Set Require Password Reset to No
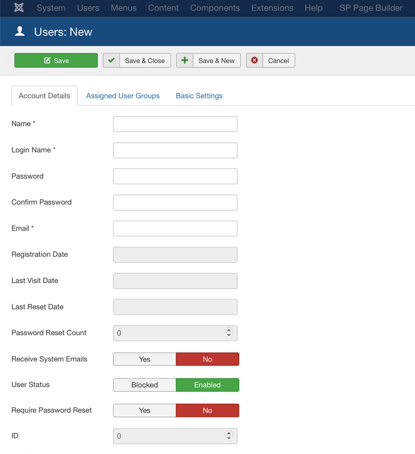This screenshot has width=415, height=454. coord(207,410)
